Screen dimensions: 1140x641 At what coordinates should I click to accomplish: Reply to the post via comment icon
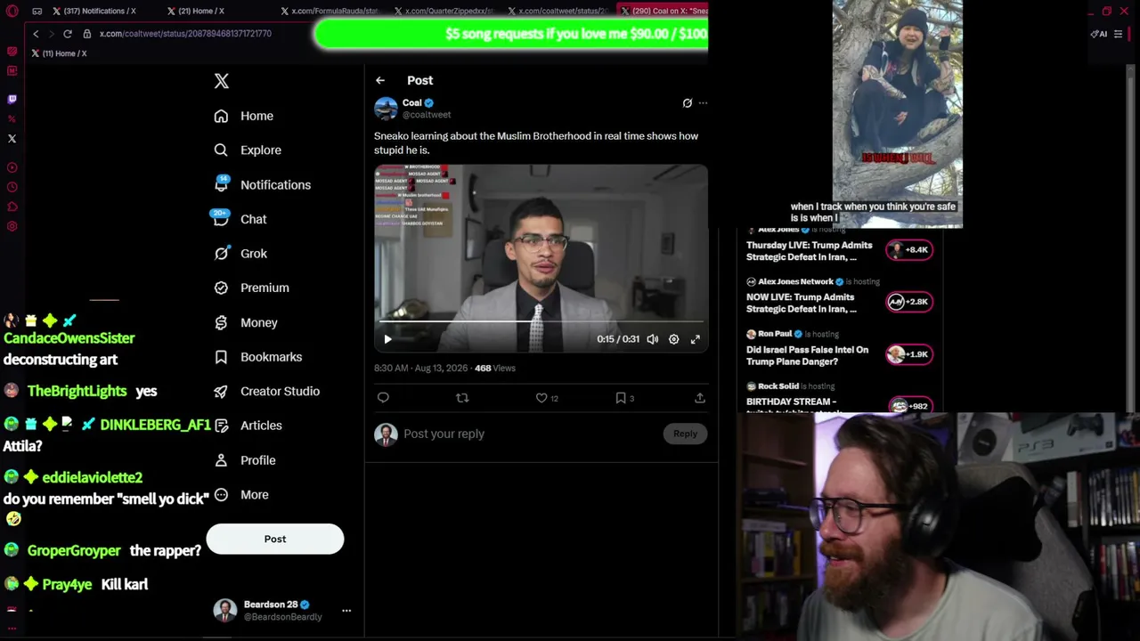click(x=383, y=398)
